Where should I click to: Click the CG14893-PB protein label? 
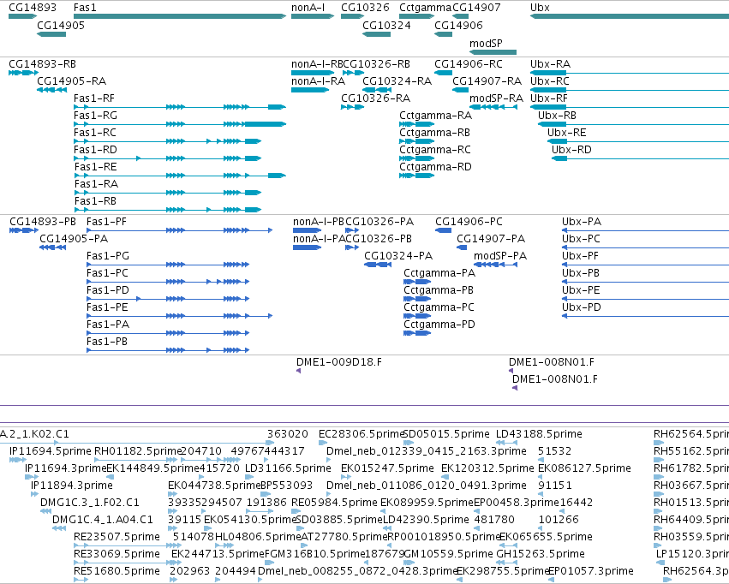click(x=43, y=222)
